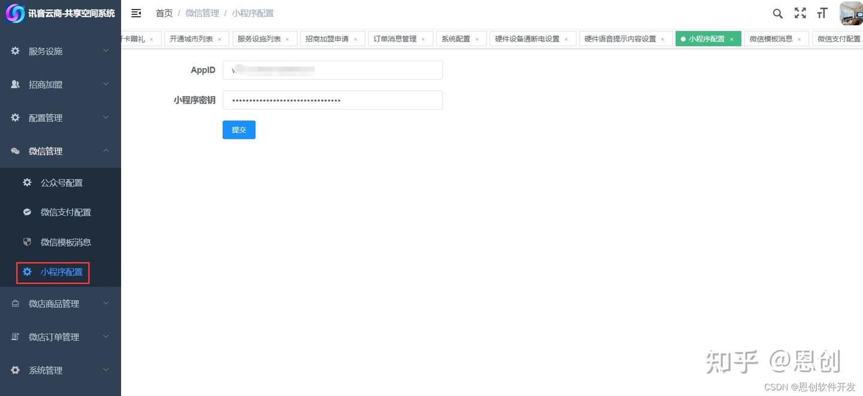Close the 硬件设备通断电设置 tab
The height and width of the screenshot is (396, 863).
566,40
